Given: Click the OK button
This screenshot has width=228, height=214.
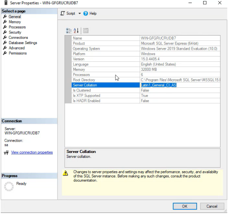Looking at the screenshot, I should click(x=185, y=206).
